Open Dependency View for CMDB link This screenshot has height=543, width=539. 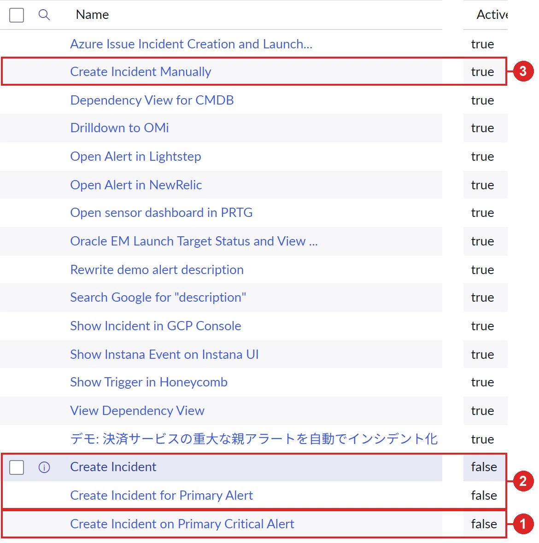[x=152, y=100]
